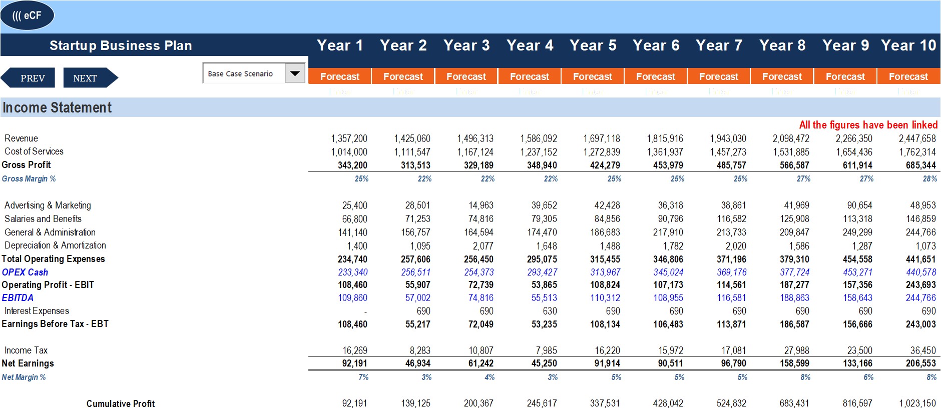The width and height of the screenshot is (941, 411).
Task: Select the Income Statement section heading
Action: (57, 107)
